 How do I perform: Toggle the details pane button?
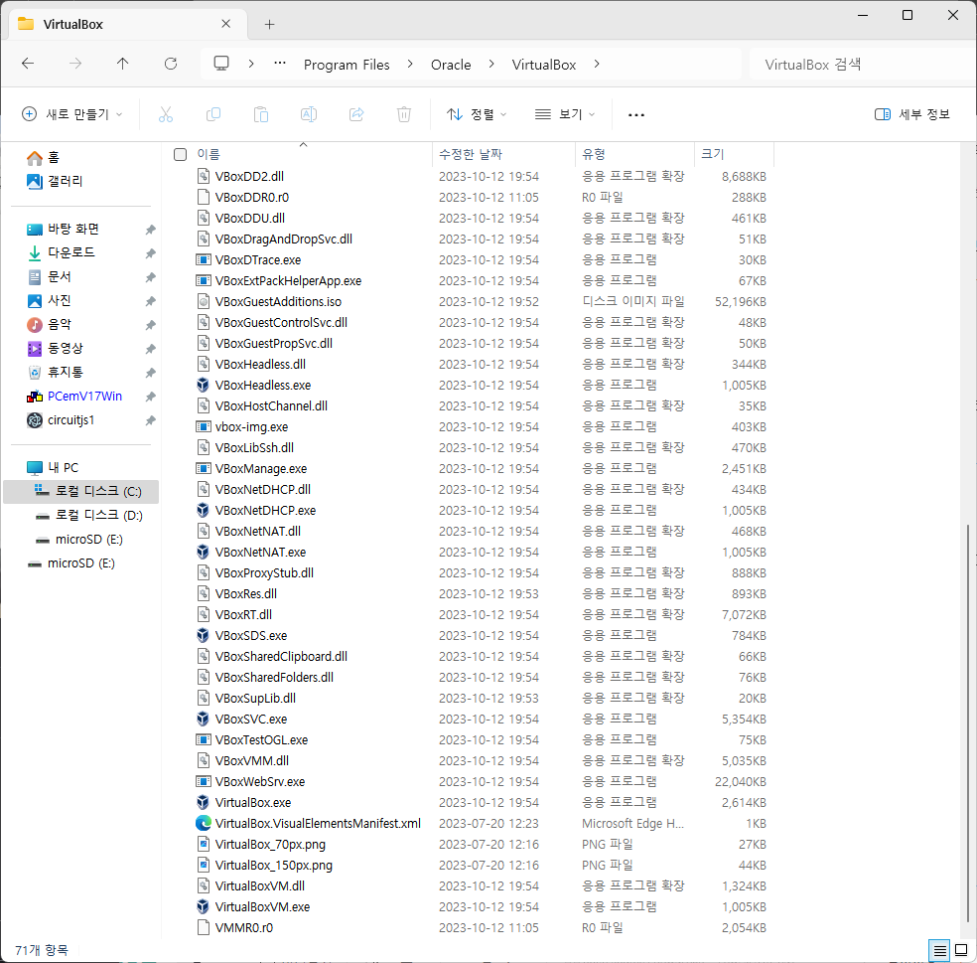coord(912,114)
